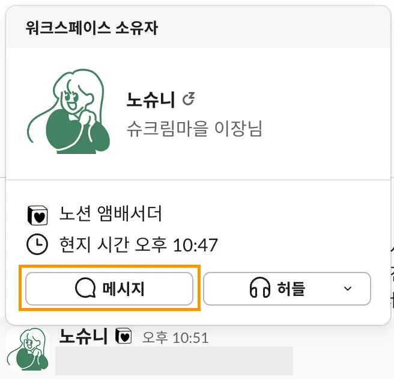
Task: Click the 워크스페이스 소유자 header
Action: [x=91, y=28]
